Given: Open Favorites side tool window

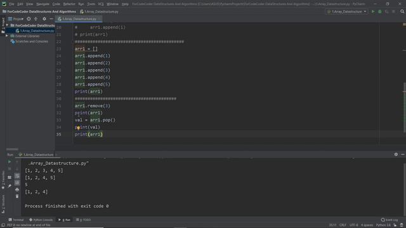Looking at the screenshot, I should coord(3,180).
